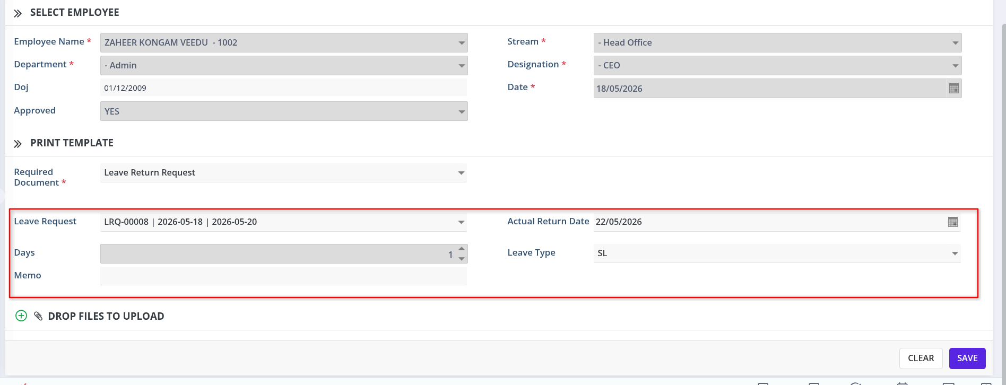Open calendar for Actual Return Date

click(953, 222)
